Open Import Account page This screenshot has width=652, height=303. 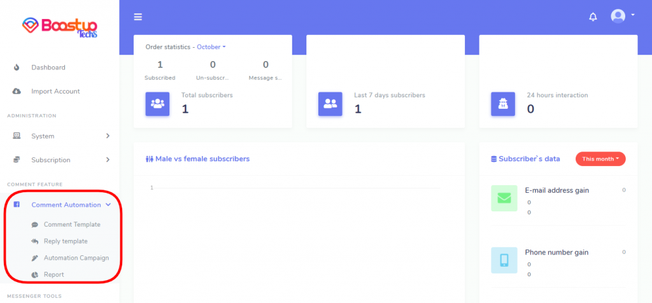coord(56,91)
